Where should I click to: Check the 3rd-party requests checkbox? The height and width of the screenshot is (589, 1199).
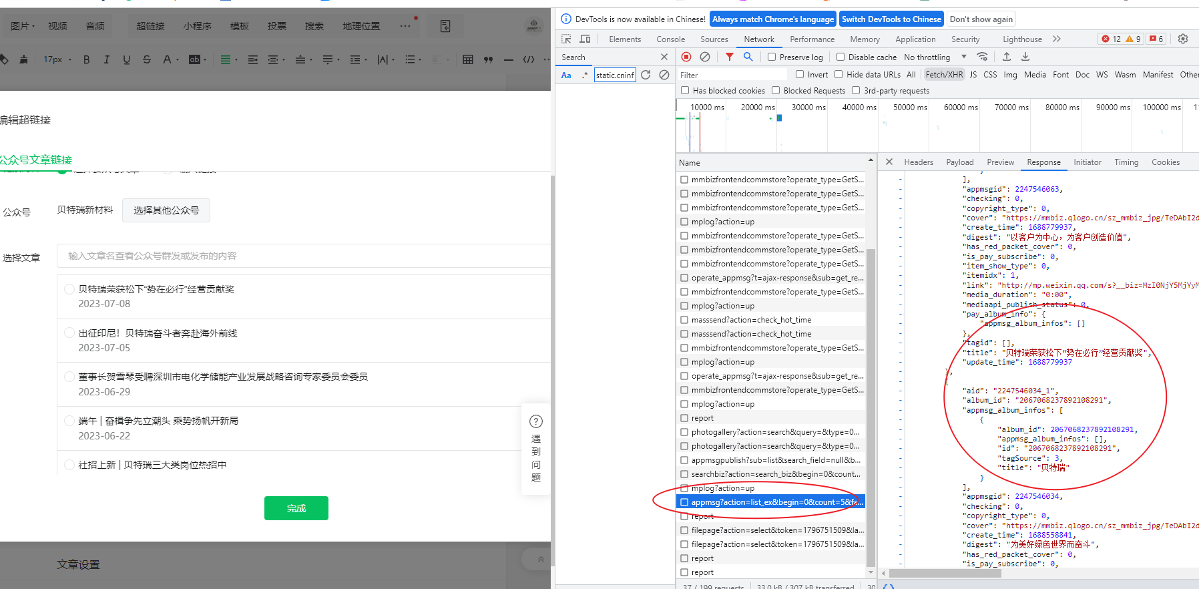click(x=856, y=90)
